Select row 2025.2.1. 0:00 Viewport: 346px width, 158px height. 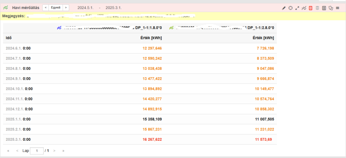point(140,130)
